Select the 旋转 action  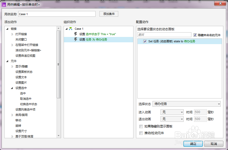pos(18,126)
